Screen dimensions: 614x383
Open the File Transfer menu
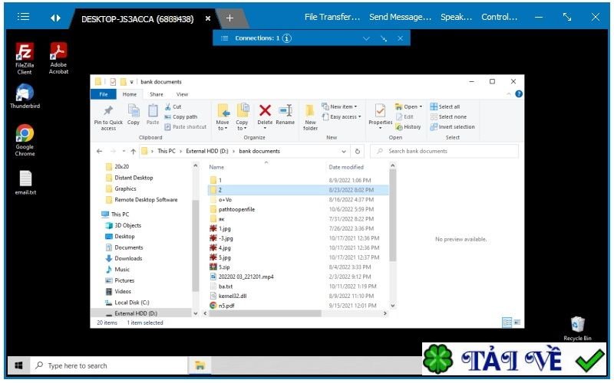332,17
